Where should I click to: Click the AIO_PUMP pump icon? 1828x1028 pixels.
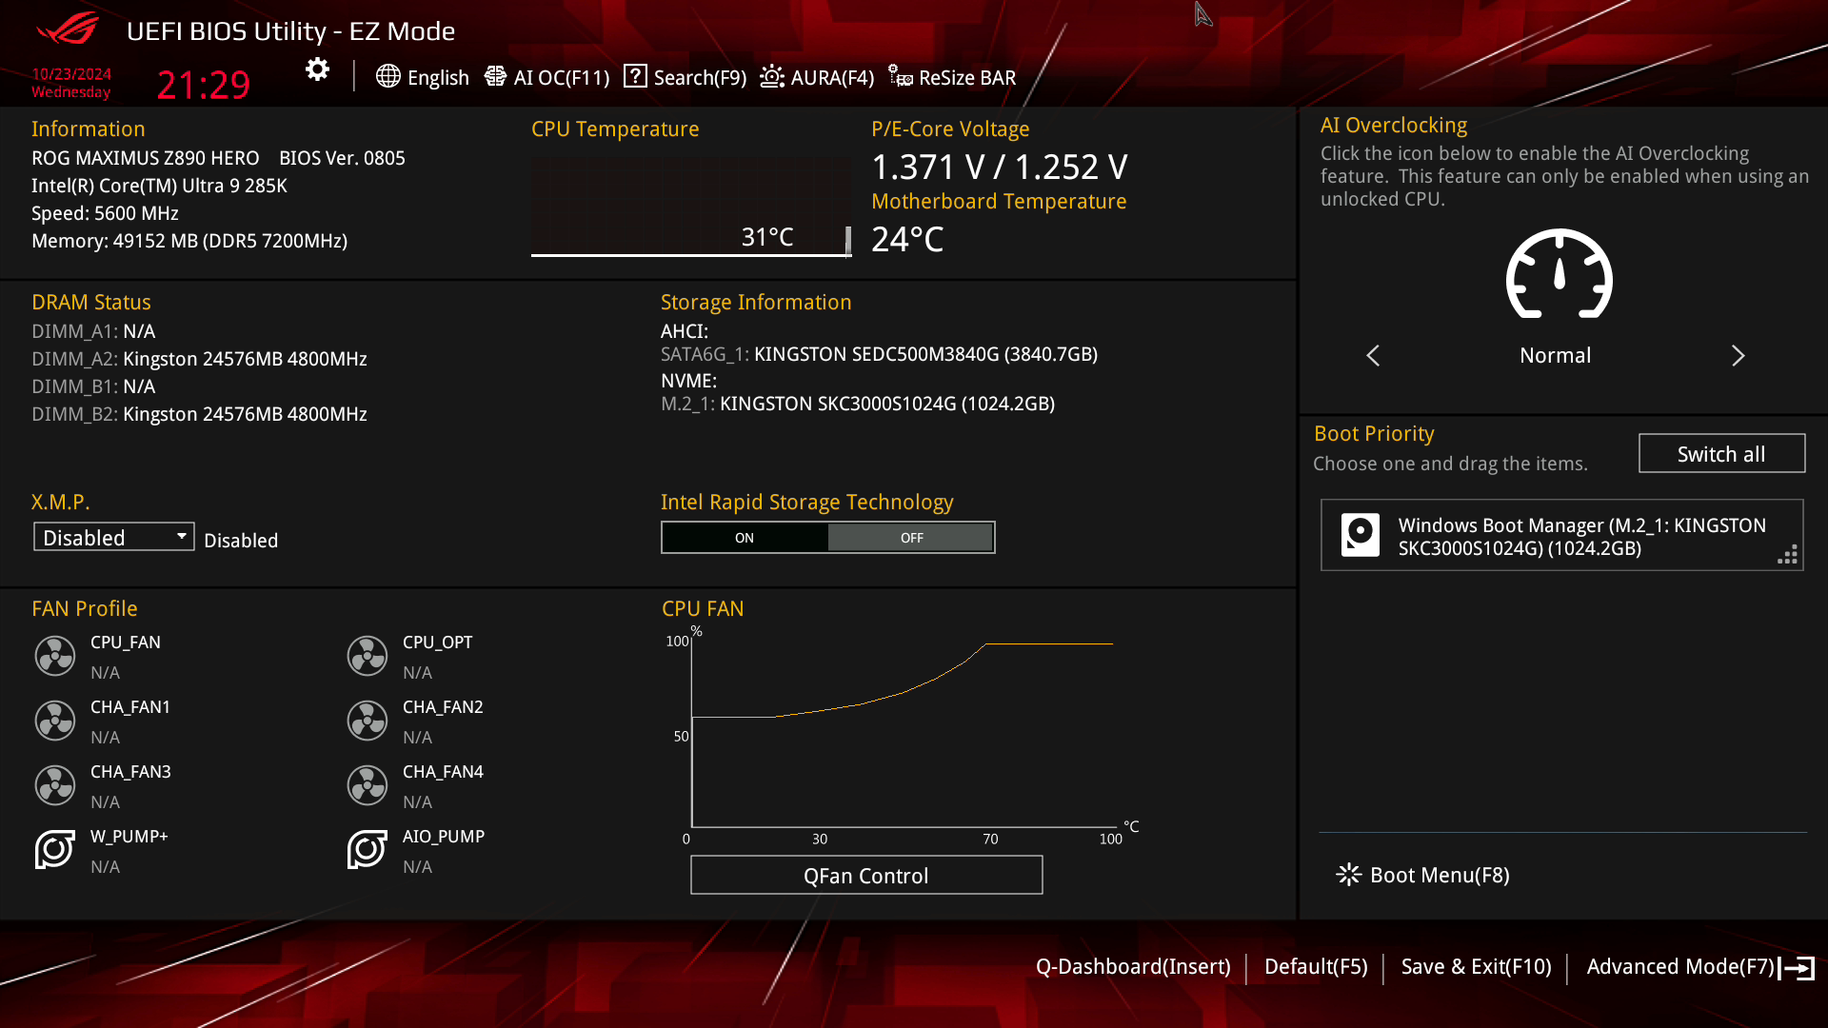click(x=368, y=849)
